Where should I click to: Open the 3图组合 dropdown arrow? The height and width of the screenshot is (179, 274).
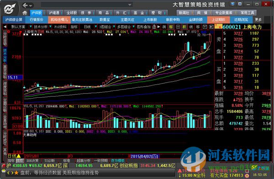point(114,27)
